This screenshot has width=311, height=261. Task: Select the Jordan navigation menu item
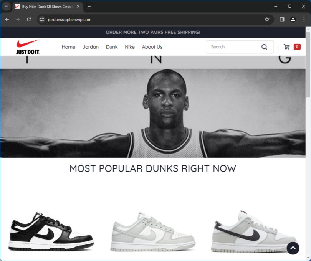[x=91, y=47]
